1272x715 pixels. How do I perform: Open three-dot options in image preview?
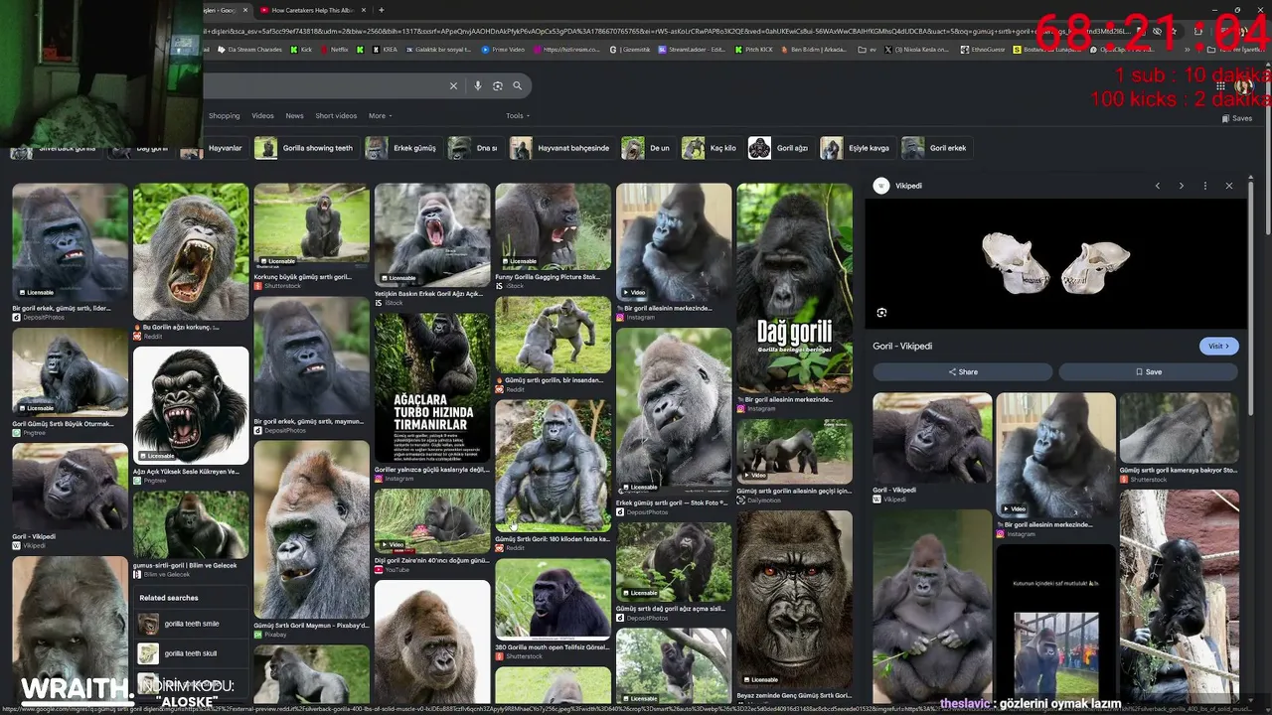(x=1205, y=186)
